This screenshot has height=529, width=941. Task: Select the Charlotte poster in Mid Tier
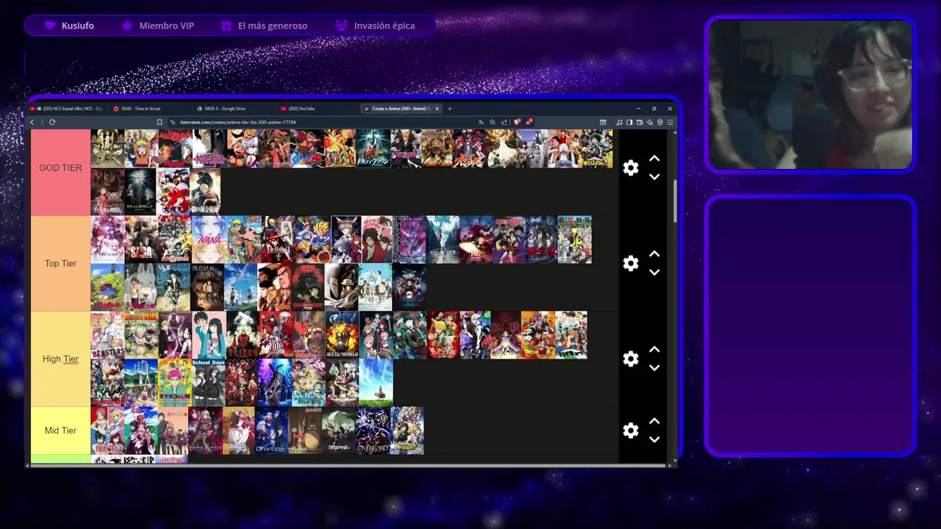(x=271, y=431)
